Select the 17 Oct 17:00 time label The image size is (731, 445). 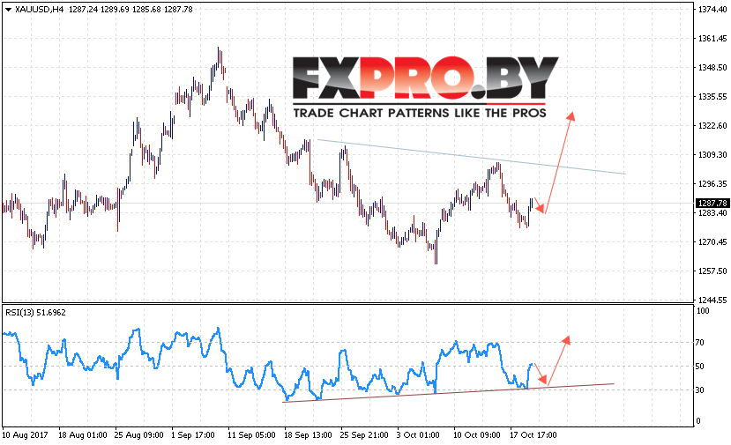(533, 435)
